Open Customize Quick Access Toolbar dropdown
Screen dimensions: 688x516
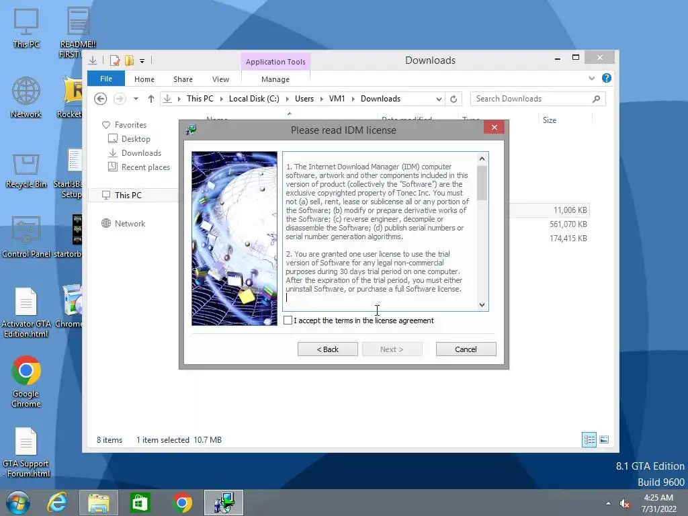tap(142, 61)
